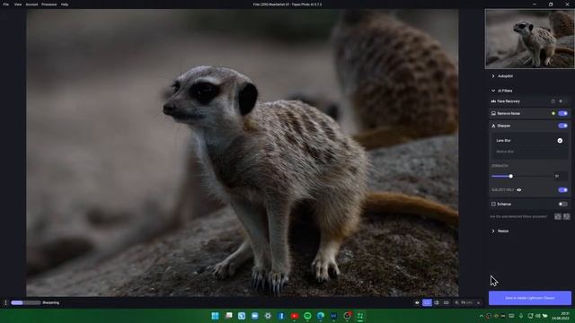This screenshot has height=323, width=575.
Task: Click thumbs up for auto-detected filters
Action: point(558,217)
